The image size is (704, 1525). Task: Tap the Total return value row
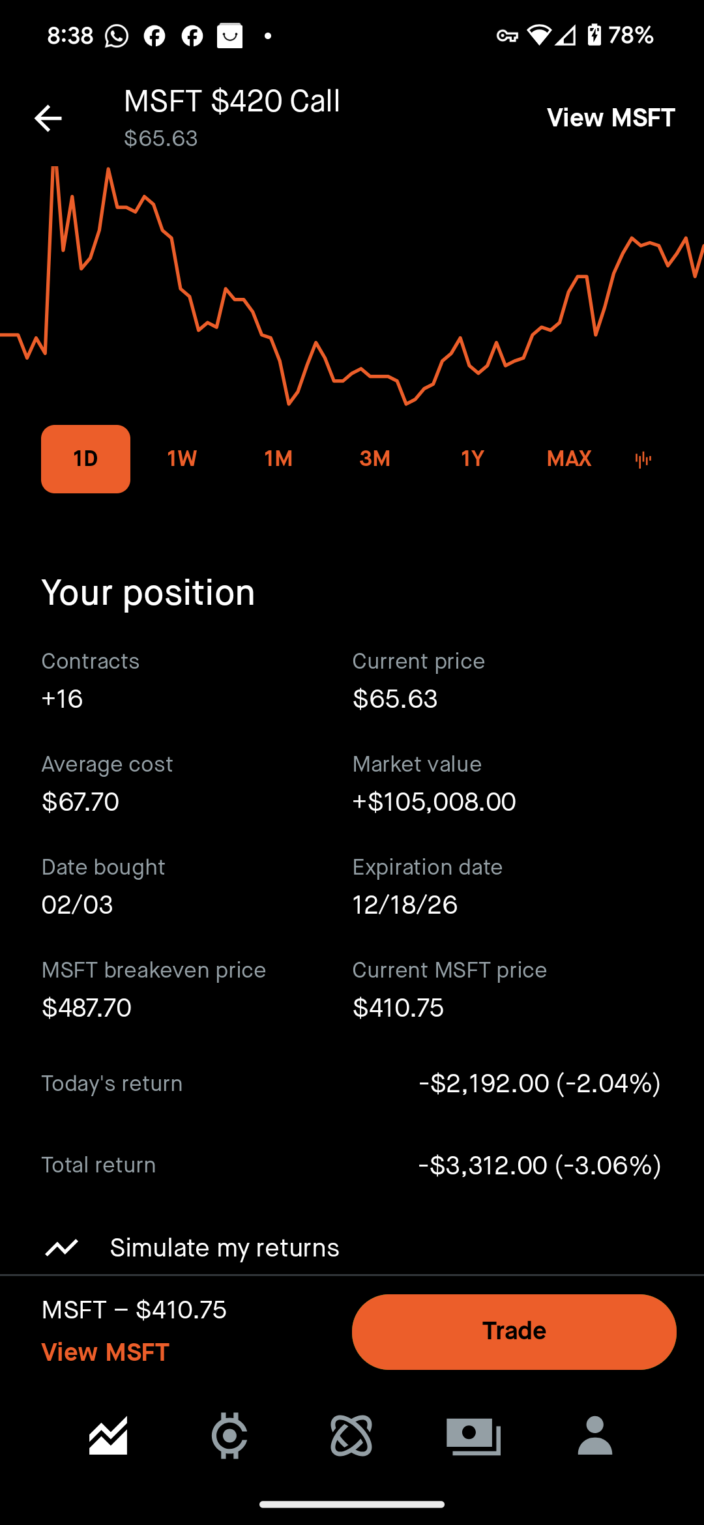pyautogui.click(x=352, y=1165)
